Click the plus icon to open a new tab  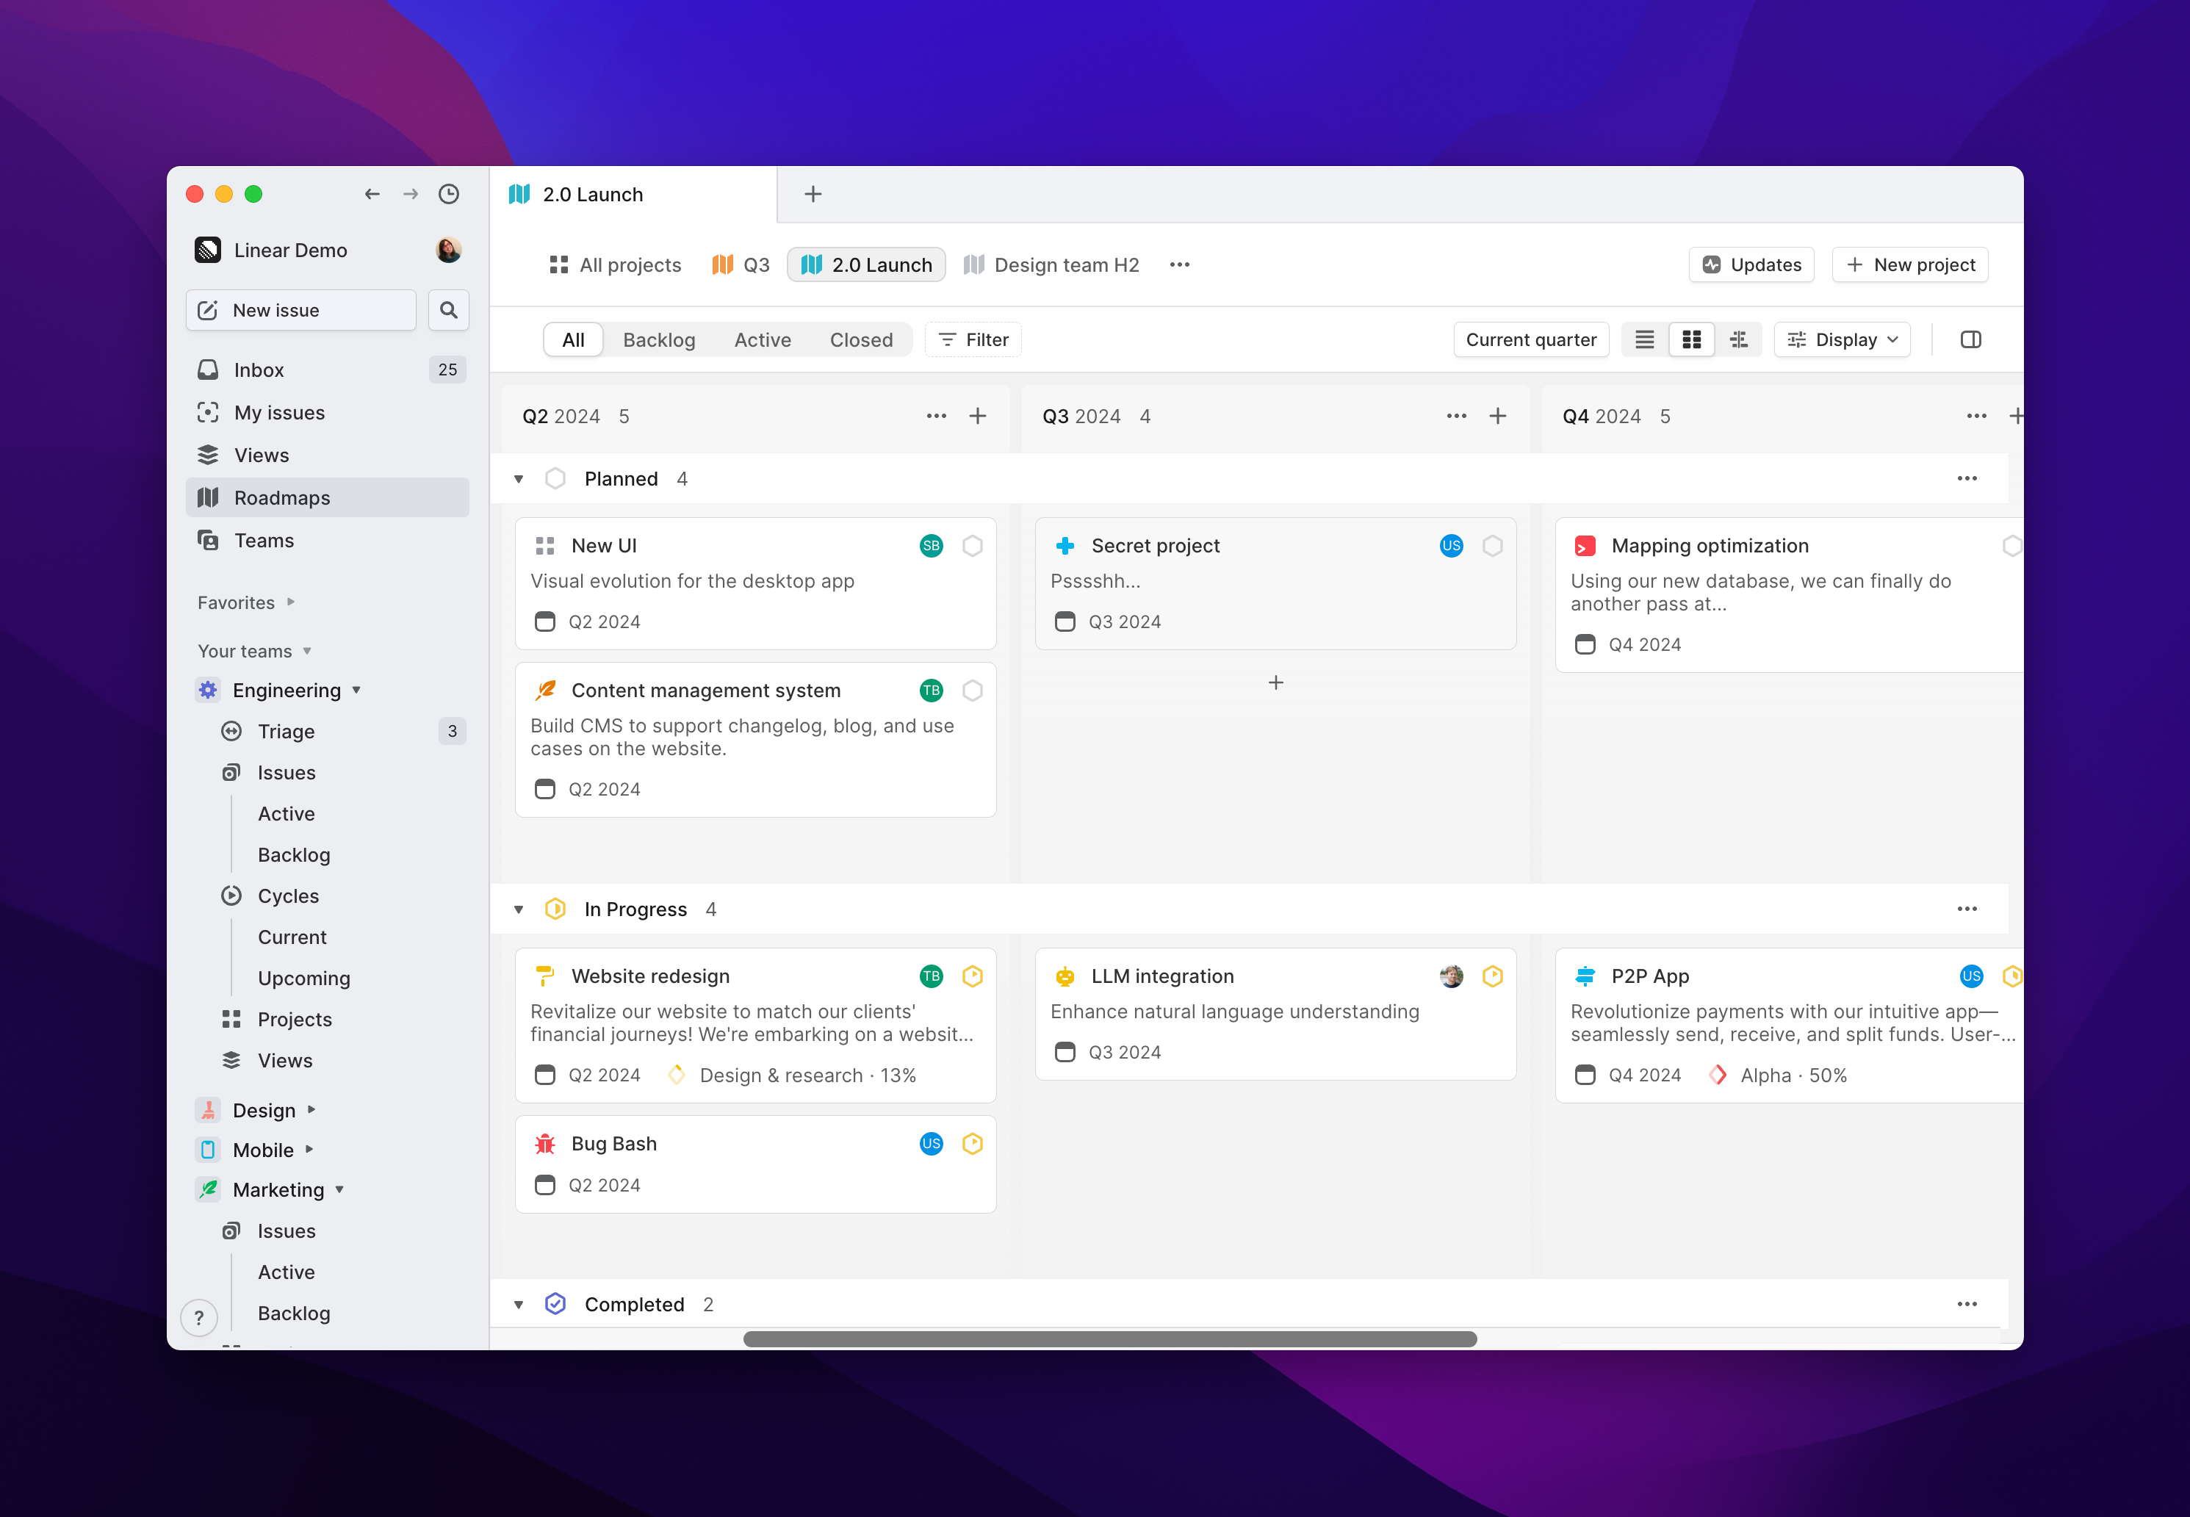813,194
